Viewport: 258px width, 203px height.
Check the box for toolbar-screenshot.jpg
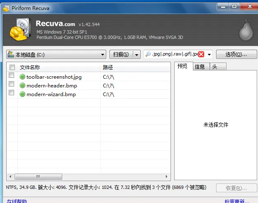(12, 76)
